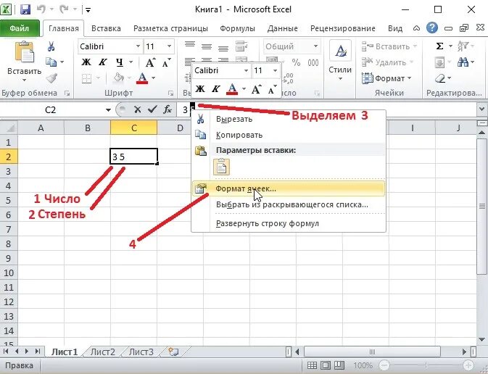Open the font size 11 dropdown in ribbon
The width and height of the screenshot is (488, 374).
(169, 46)
